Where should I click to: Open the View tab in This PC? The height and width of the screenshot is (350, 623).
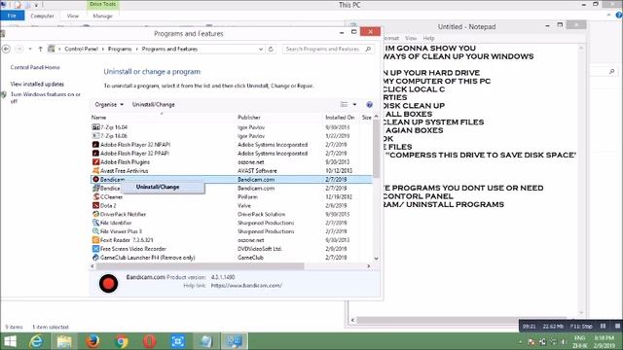(73, 16)
